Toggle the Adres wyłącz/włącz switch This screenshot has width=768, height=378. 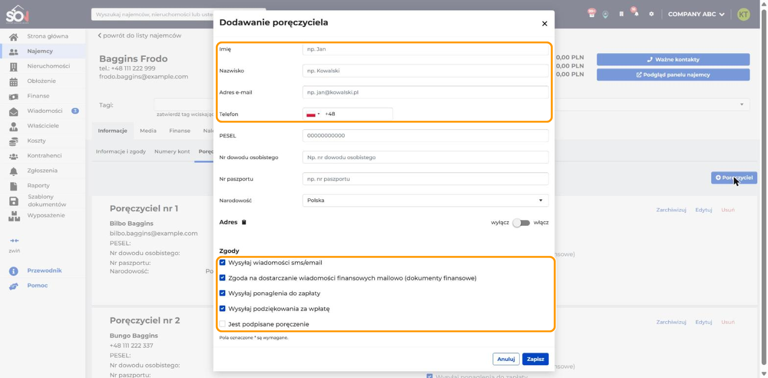pos(521,223)
